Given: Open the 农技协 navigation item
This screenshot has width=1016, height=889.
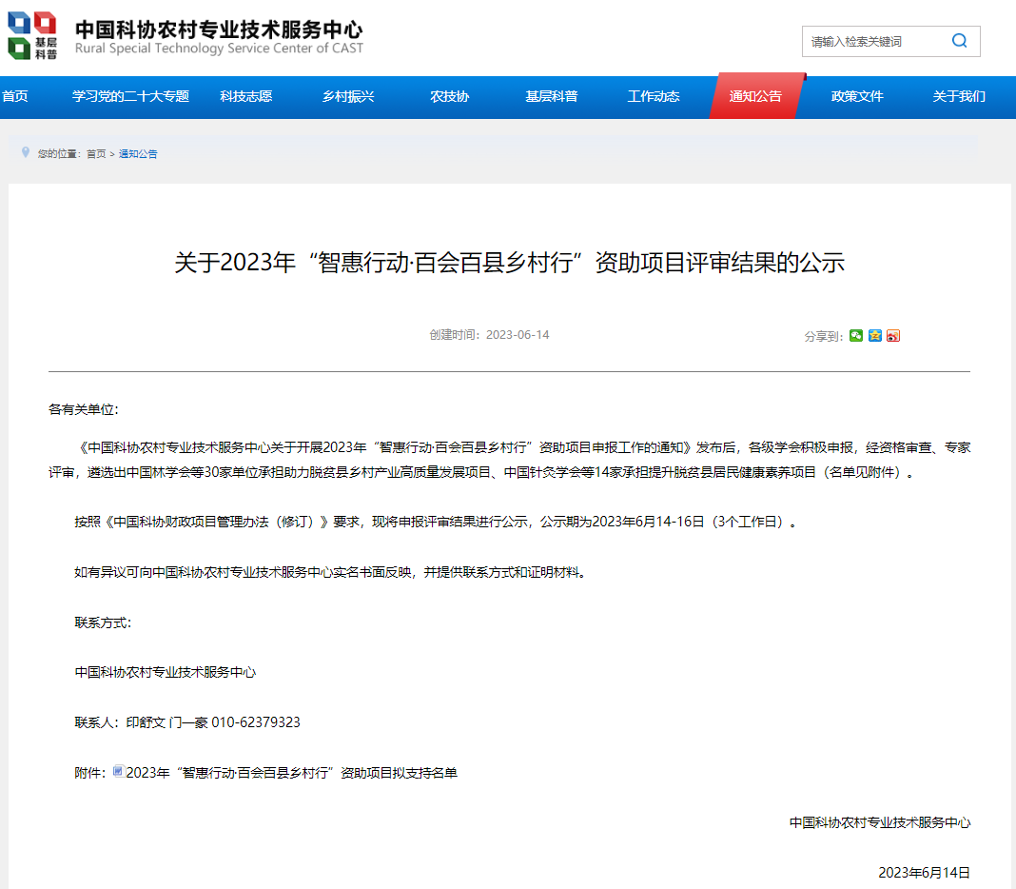Looking at the screenshot, I should [x=449, y=96].
